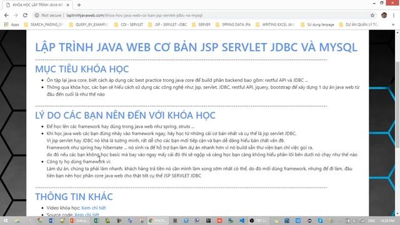Screen dimensions: 400x225
Task: Open the DỰ ÁN QUẢN LÝ bookmark folder
Action: [x=359, y=24]
